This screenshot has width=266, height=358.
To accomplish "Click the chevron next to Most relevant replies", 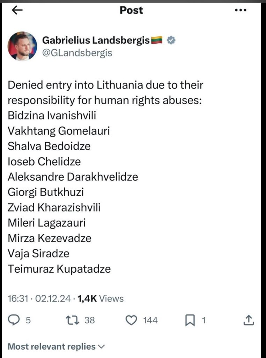I will tap(101, 347).
